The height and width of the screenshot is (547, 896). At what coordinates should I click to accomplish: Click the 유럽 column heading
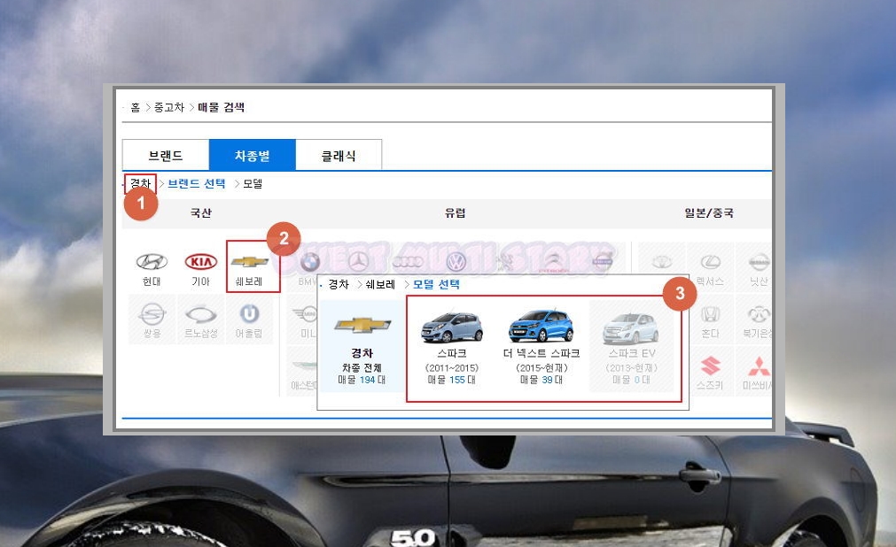click(455, 213)
